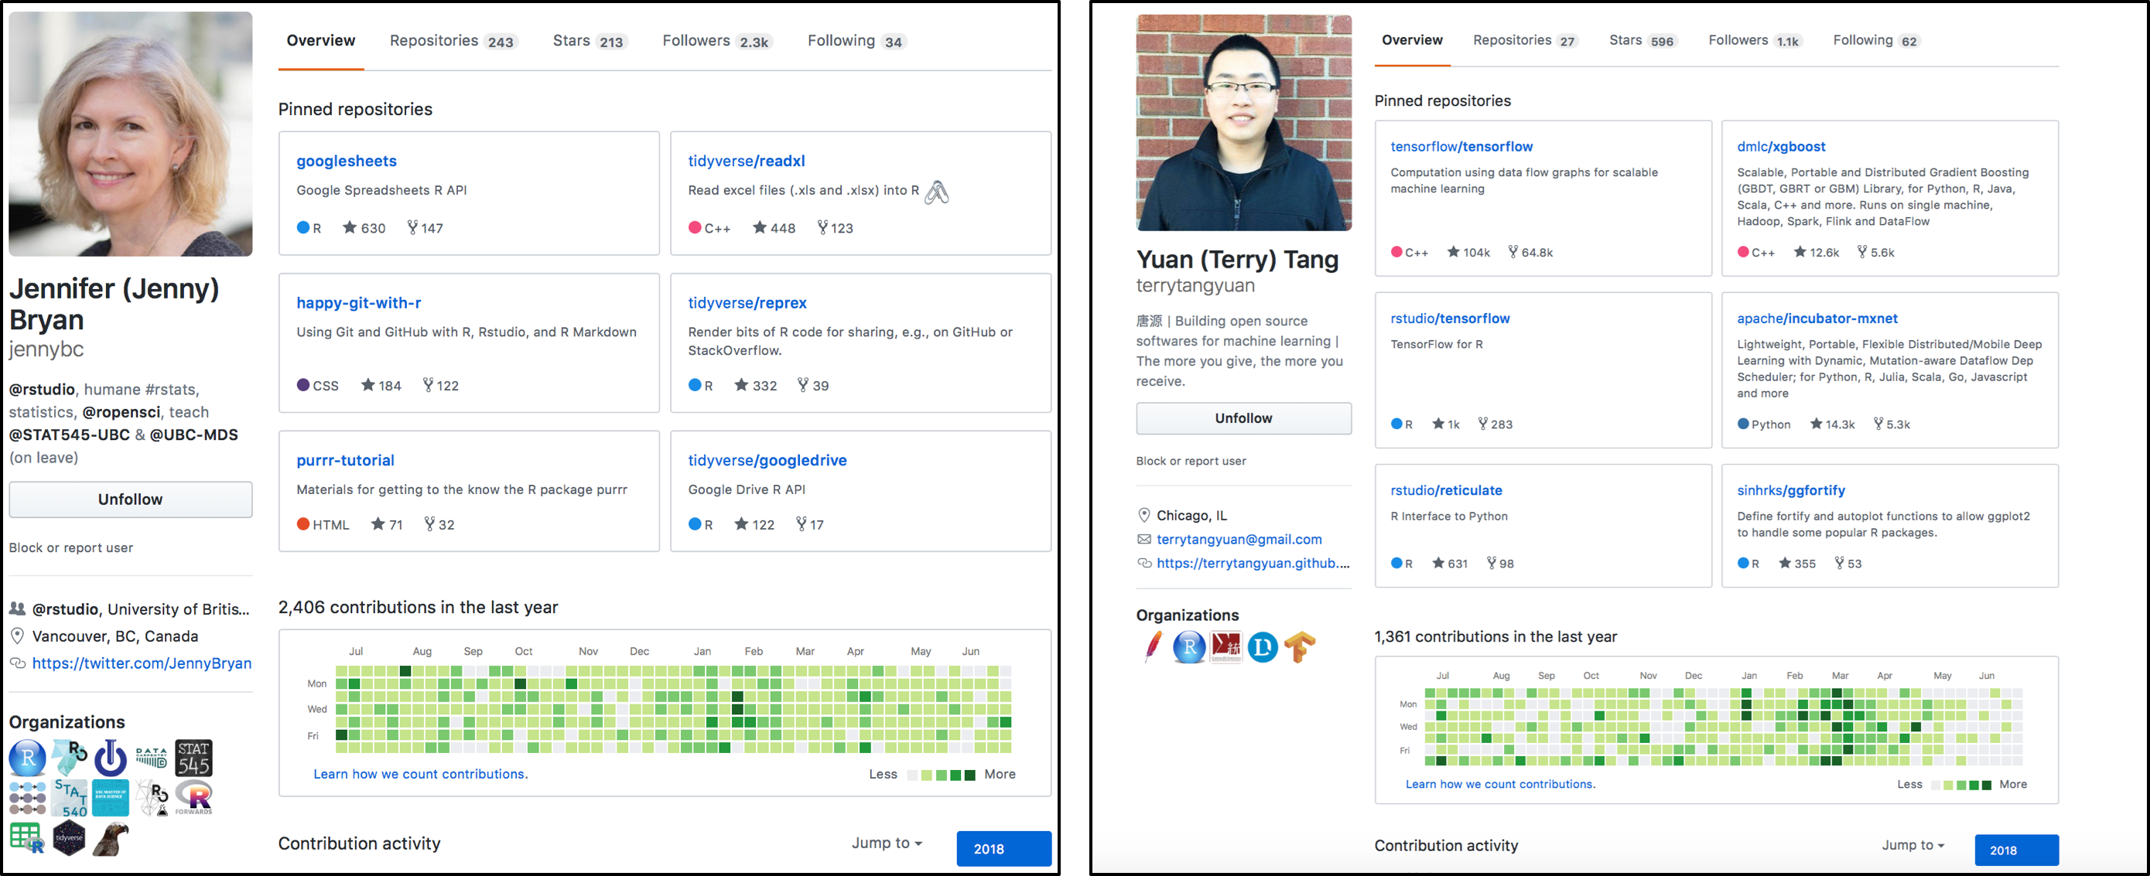
Task: Open the happy-git-with-r repository link
Action: pyautogui.click(x=359, y=303)
